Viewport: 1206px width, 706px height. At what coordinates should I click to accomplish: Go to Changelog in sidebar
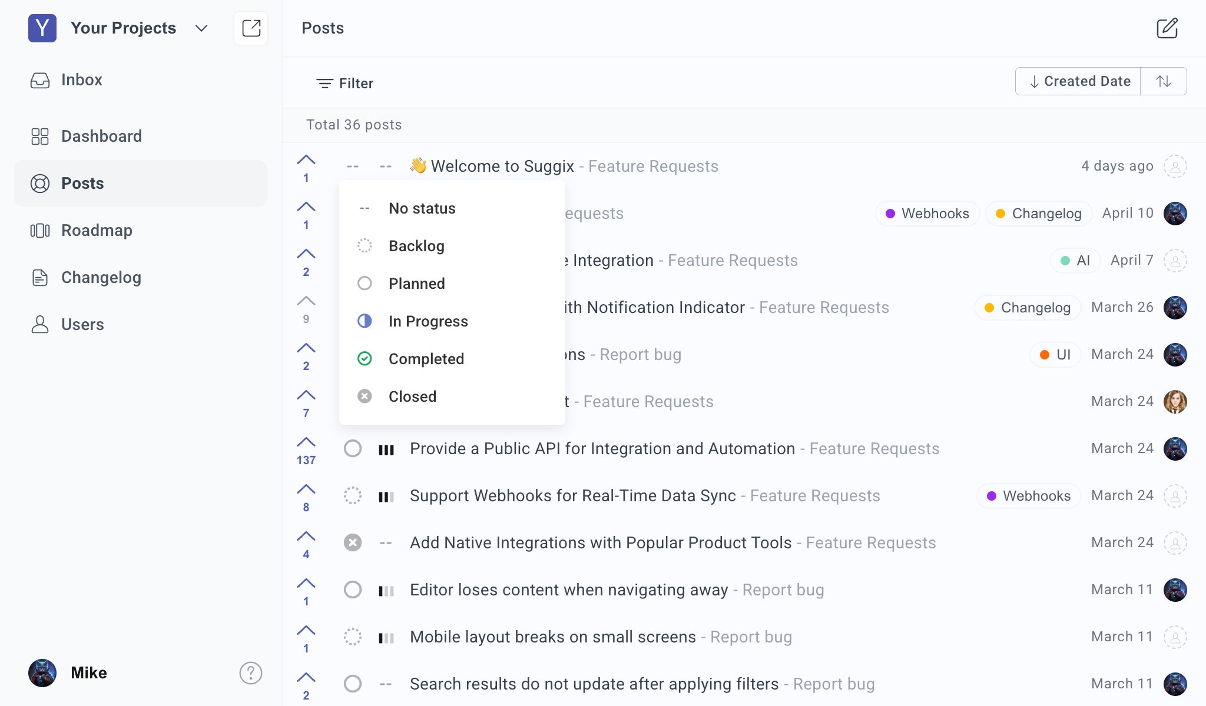click(141, 278)
